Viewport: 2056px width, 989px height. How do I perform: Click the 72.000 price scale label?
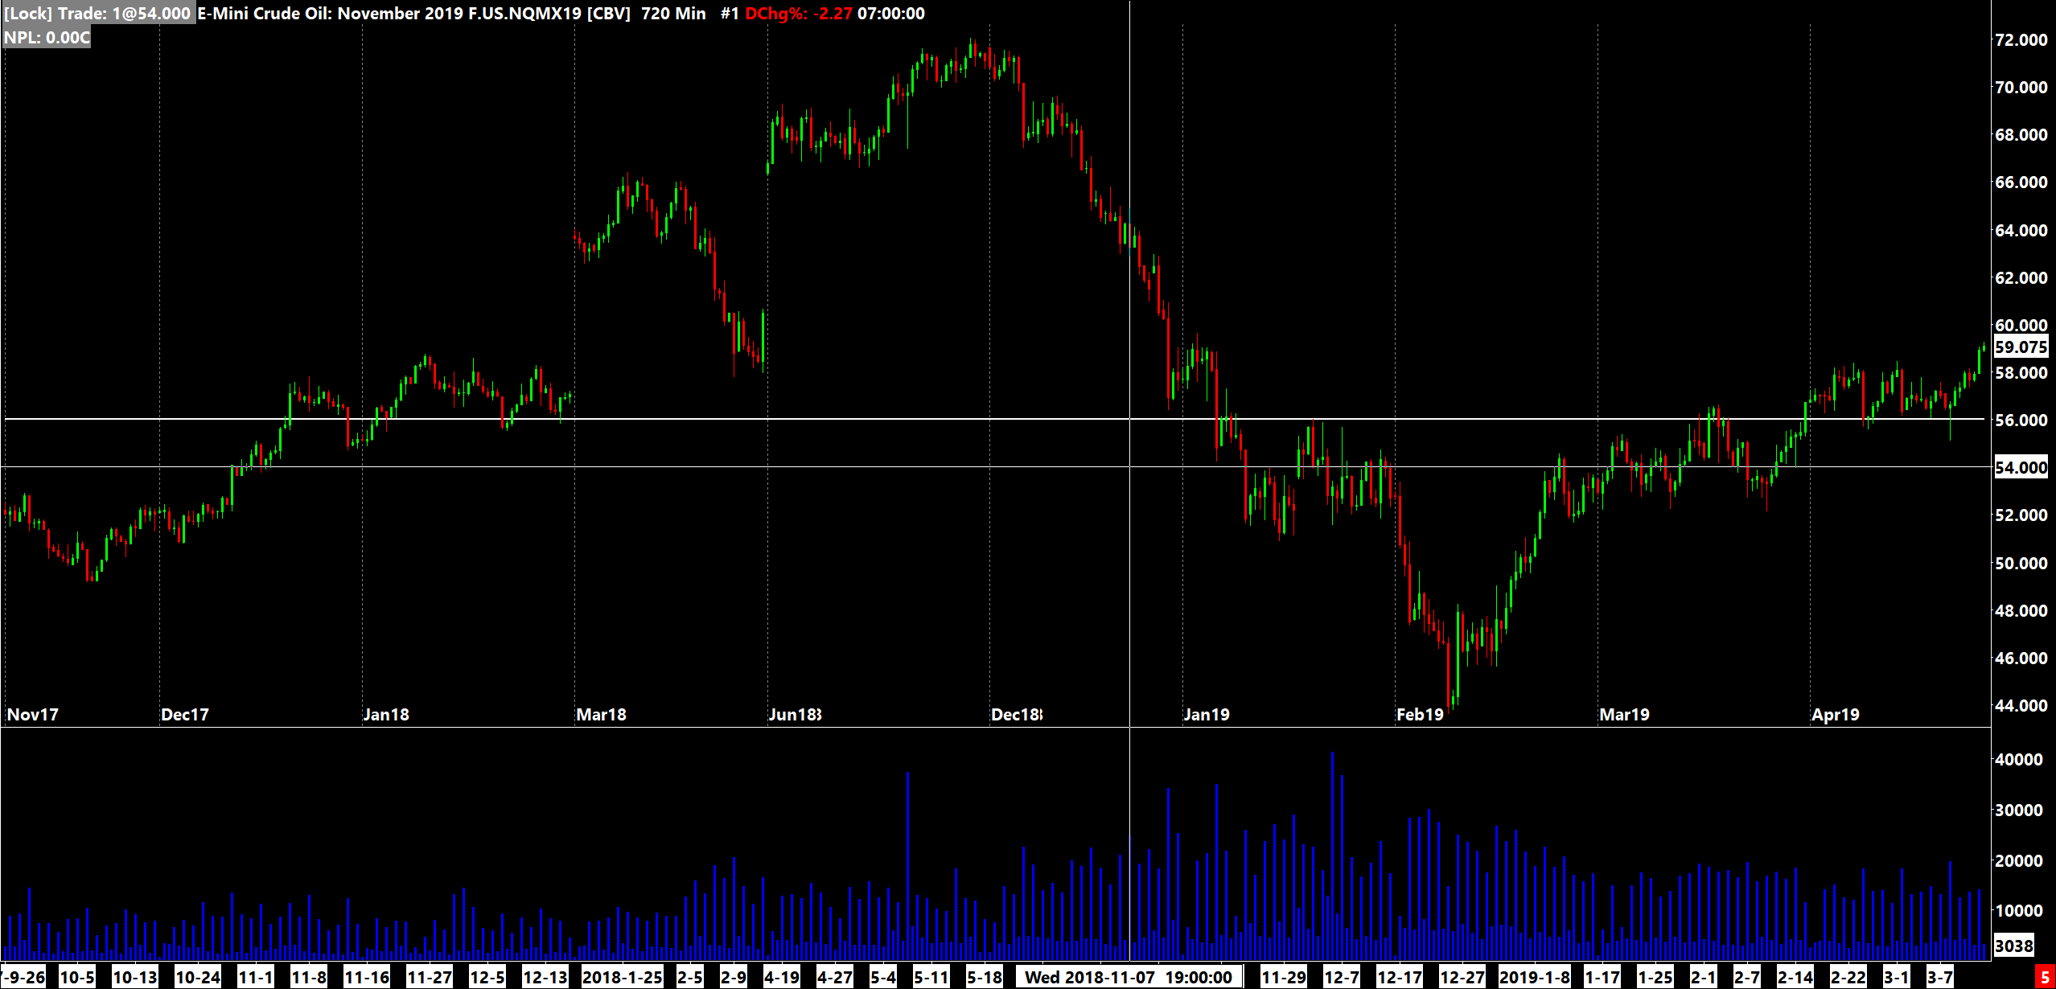tap(2021, 40)
